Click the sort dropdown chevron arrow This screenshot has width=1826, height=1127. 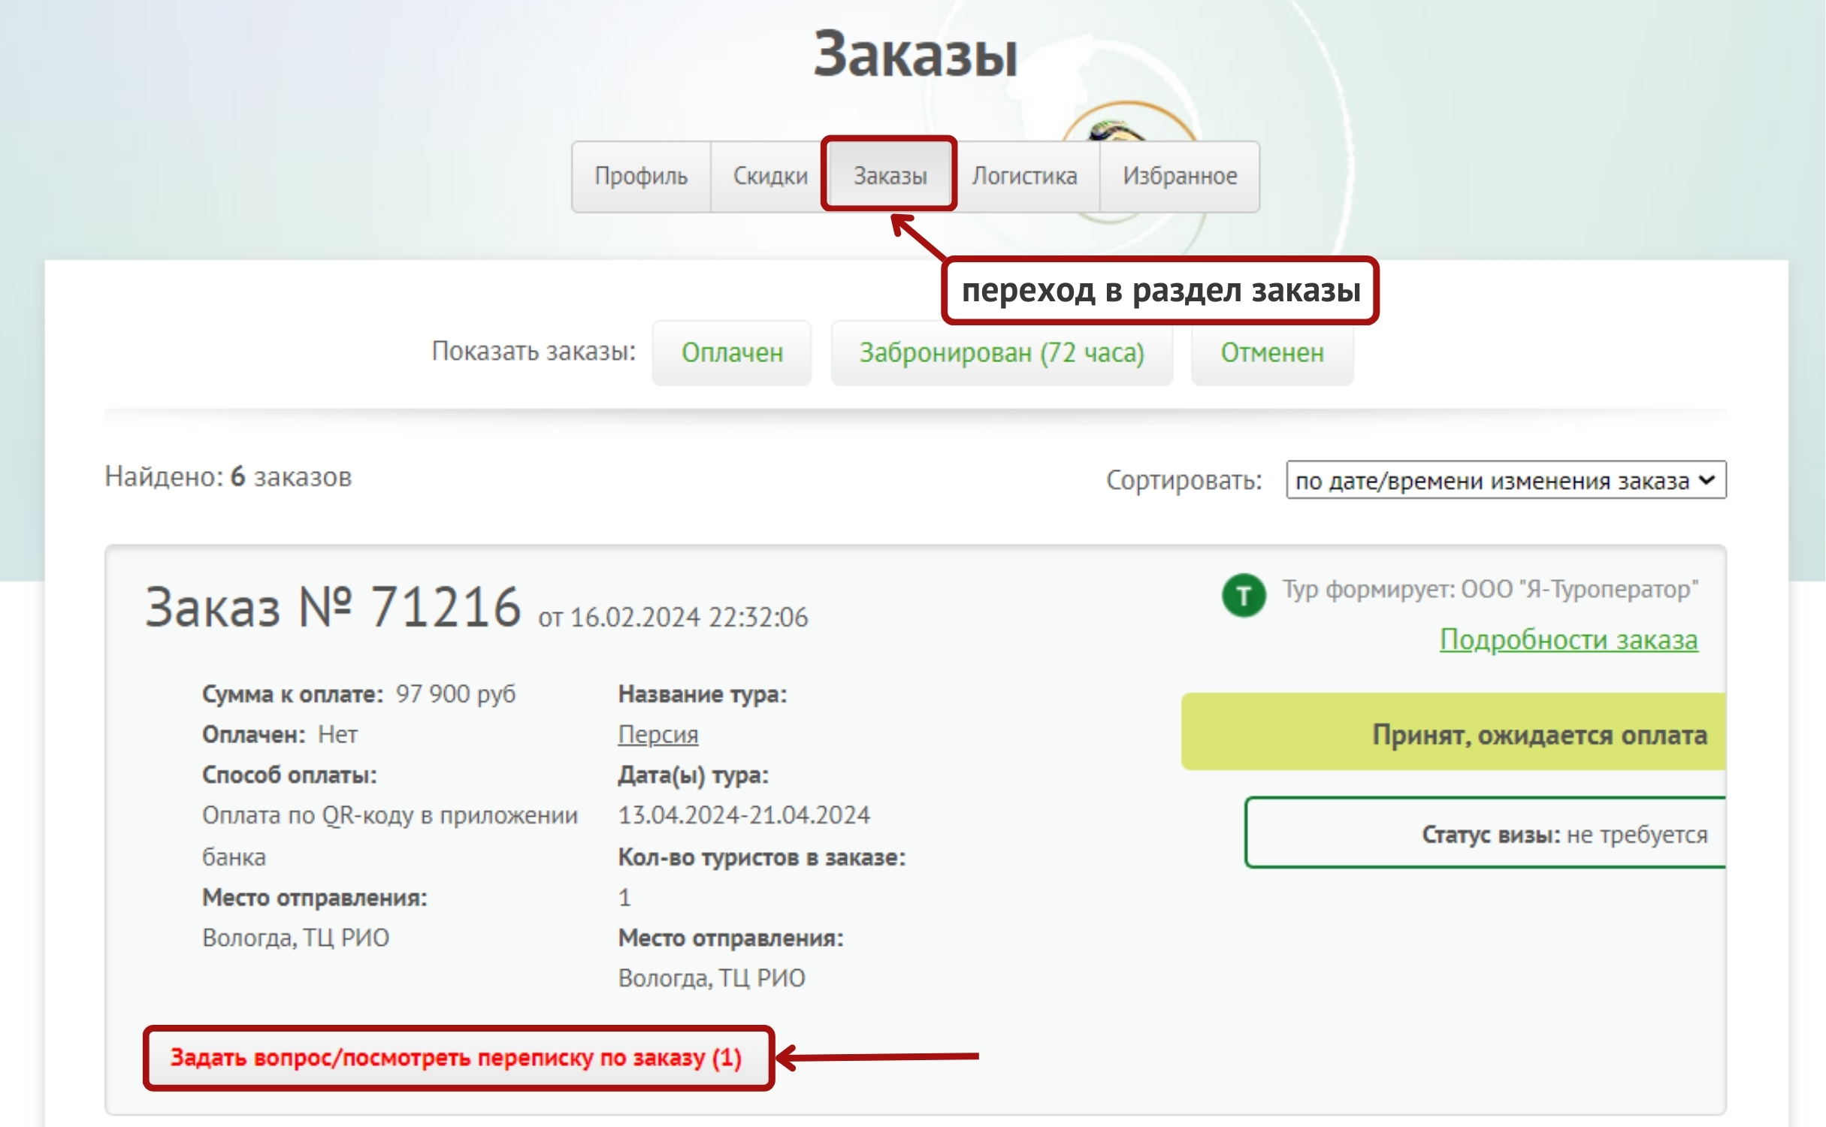1707,480
